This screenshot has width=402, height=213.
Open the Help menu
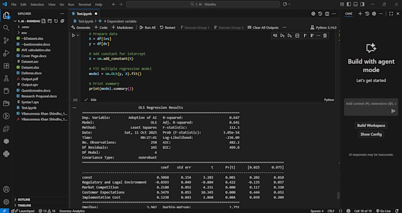click(99, 4)
